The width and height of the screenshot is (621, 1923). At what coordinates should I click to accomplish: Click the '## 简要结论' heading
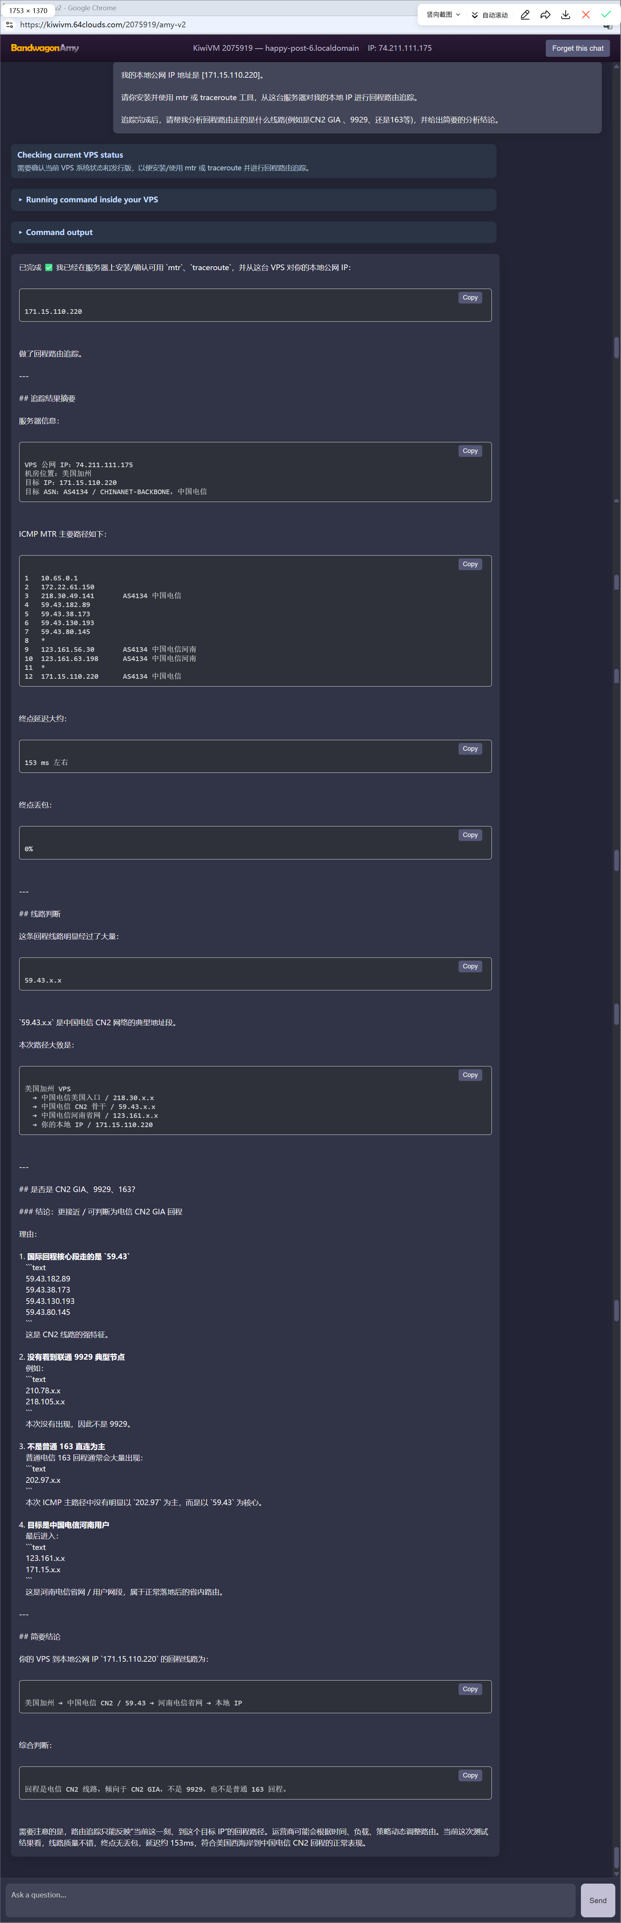39,1636
